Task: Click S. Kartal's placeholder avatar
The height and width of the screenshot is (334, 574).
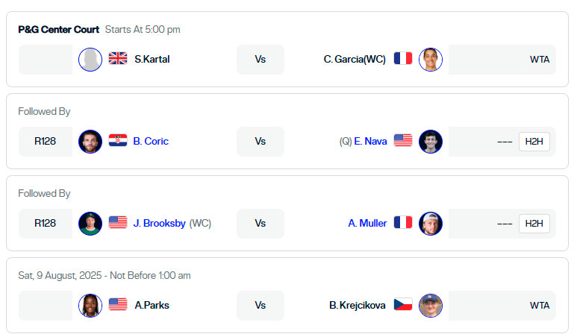Action: [90, 60]
